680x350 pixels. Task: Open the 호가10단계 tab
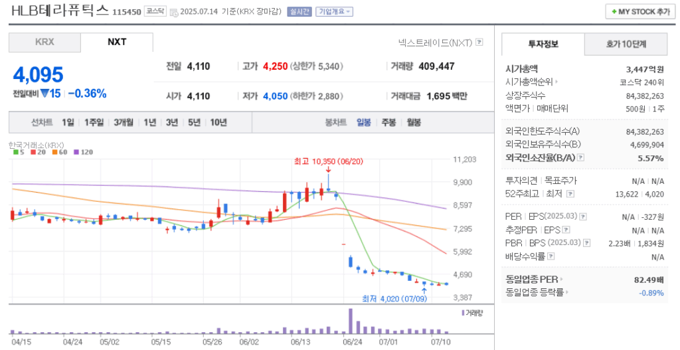click(626, 44)
